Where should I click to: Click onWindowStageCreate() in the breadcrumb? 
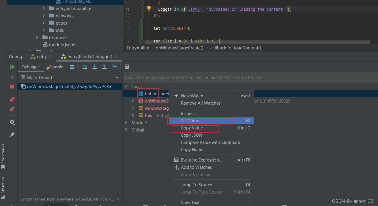(179, 48)
